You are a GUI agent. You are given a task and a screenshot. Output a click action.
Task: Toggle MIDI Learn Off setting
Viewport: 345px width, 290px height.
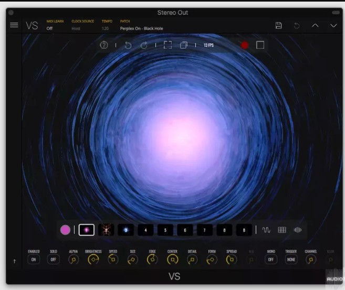[49, 28]
